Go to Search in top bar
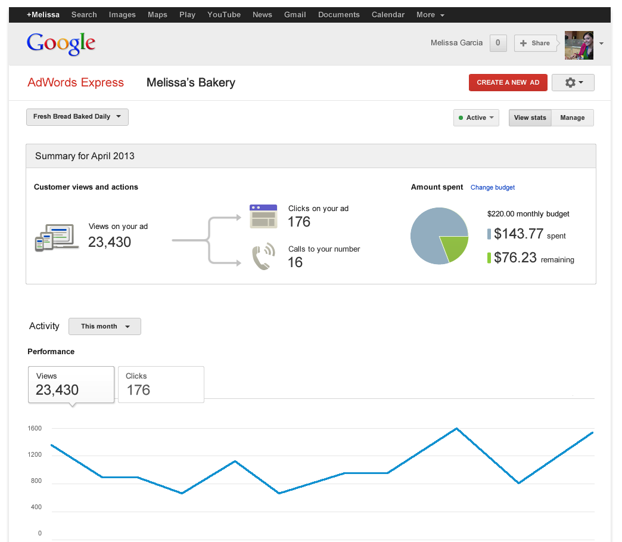 click(84, 15)
